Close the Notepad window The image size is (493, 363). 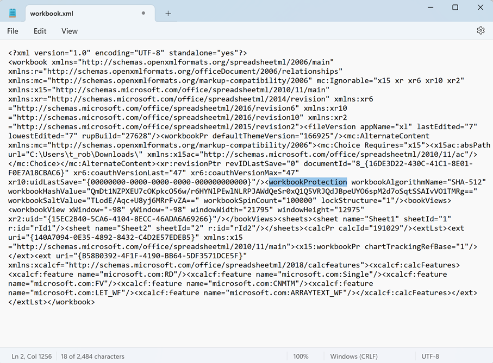tap(480, 8)
